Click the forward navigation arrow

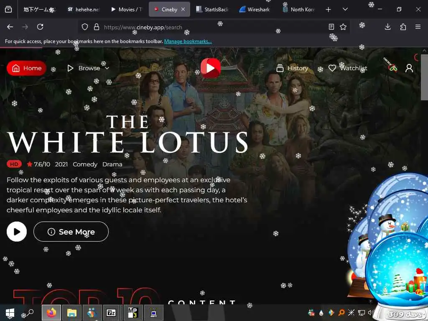click(x=25, y=27)
